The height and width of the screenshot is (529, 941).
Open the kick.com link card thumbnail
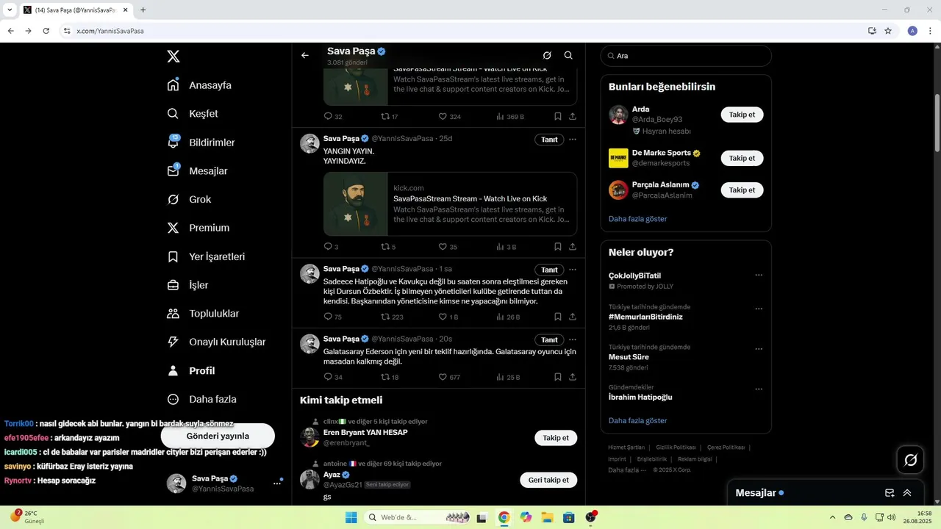pos(355,204)
